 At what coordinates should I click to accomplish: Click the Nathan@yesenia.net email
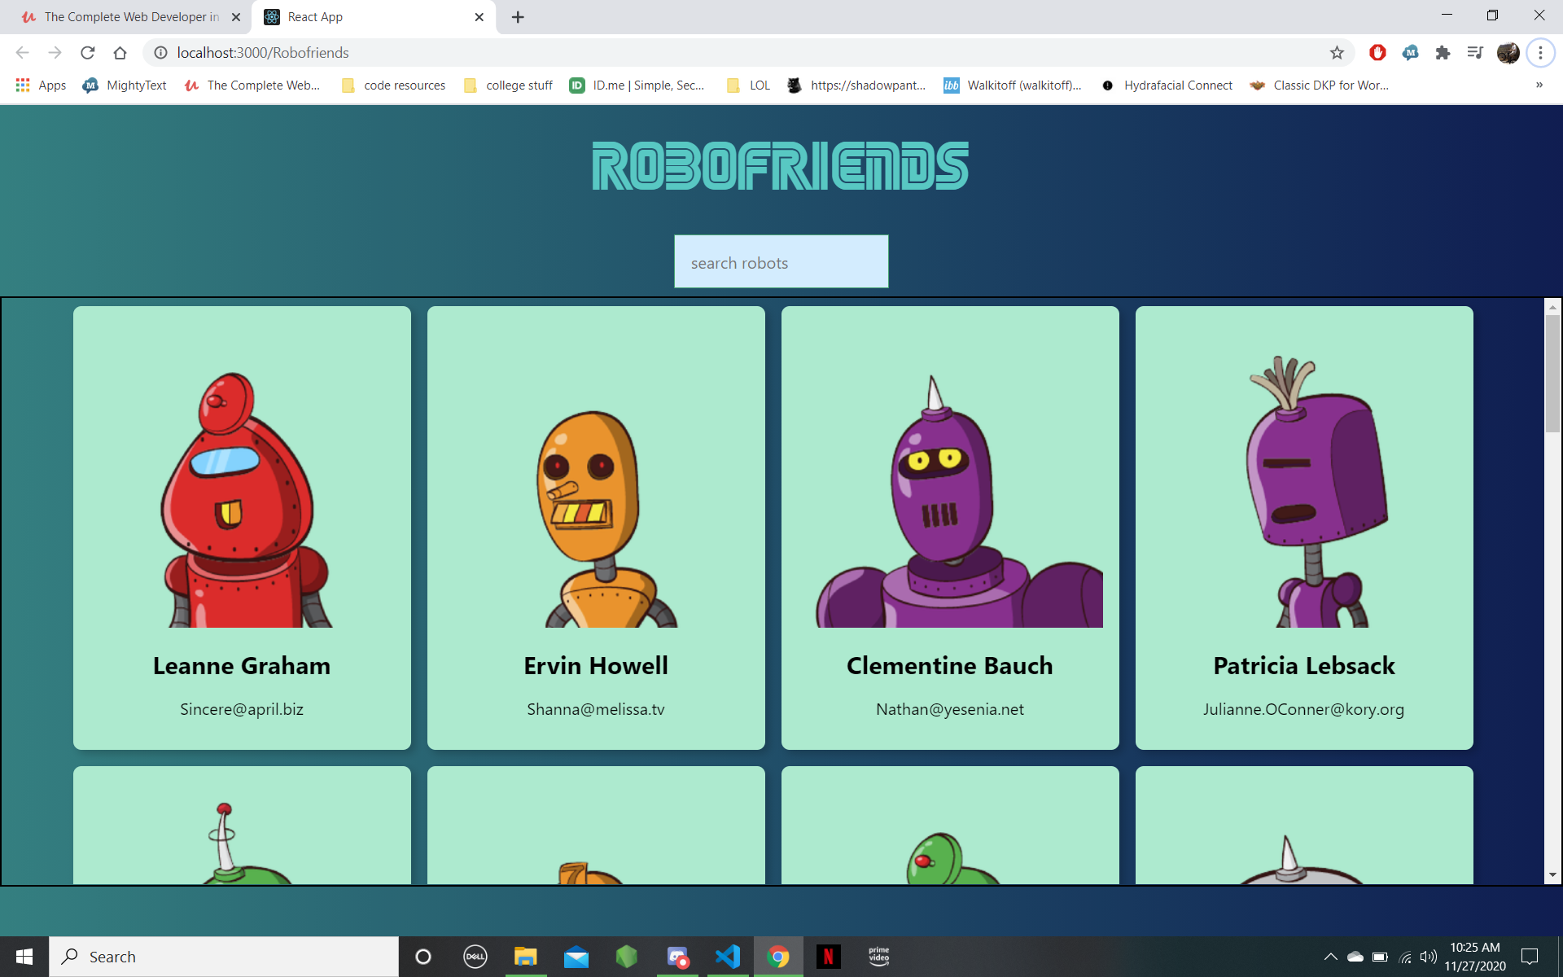[950, 709]
